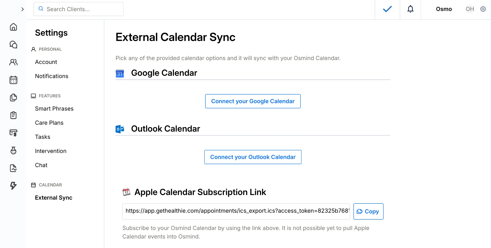Viewport: 491px width, 248px height.
Task: Open the clipboard forms sidebar icon
Action: [13, 115]
